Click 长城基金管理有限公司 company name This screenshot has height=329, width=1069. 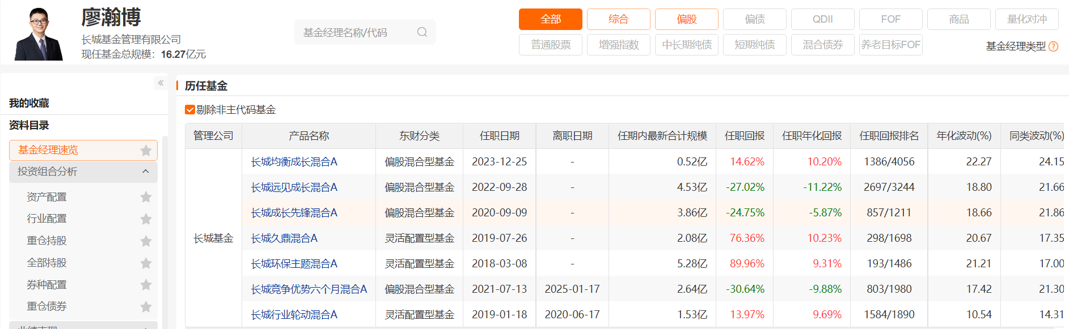[131, 39]
